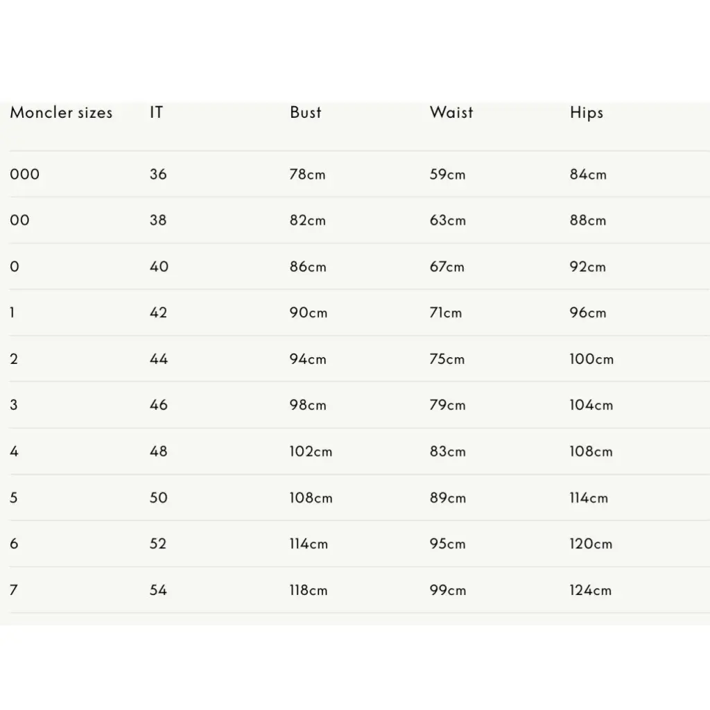Screen dimensions: 710x710
Task: Click the Moncler sizes column header
Action: pyautogui.click(x=61, y=113)
